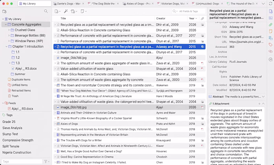The image size is (274, 165).
Task: Filter by the Sieve Analysis tag
Action: (12, 128)
